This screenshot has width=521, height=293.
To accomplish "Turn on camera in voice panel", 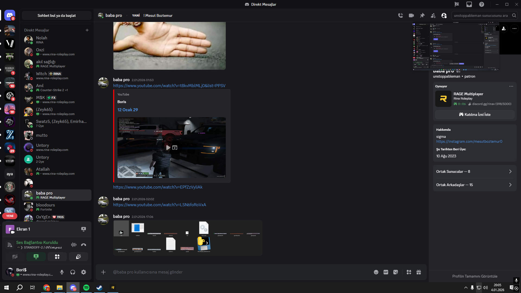I will (x=15, y=257).
